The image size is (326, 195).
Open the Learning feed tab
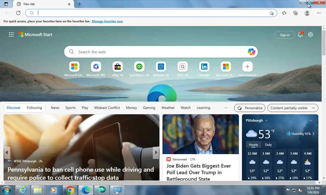click(203, 108)
